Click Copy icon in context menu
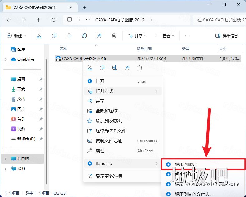The image size is (246, 197). point(102,68)
